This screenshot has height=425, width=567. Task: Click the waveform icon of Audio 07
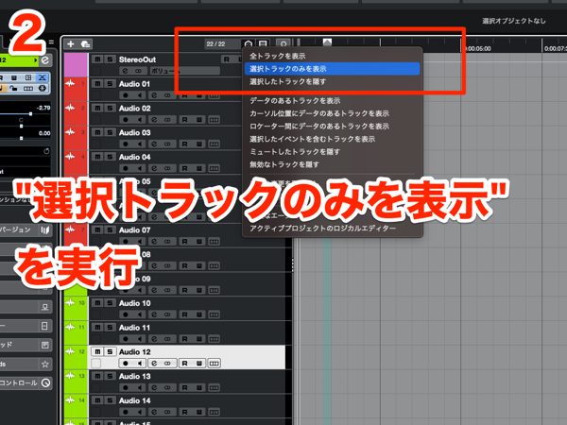(x=70, y=229)
